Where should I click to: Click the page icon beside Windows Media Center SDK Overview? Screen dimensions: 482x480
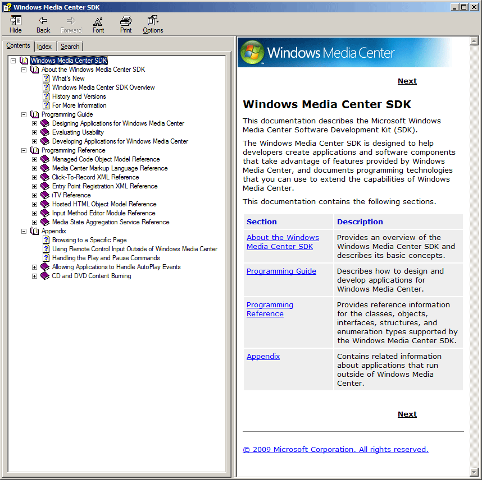point(46,87)
